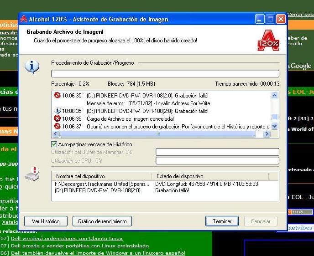This screenshot has width=314, height=256.
Task: Click the horizontal scrollbar thumb in log
Action: click(158, 134)
